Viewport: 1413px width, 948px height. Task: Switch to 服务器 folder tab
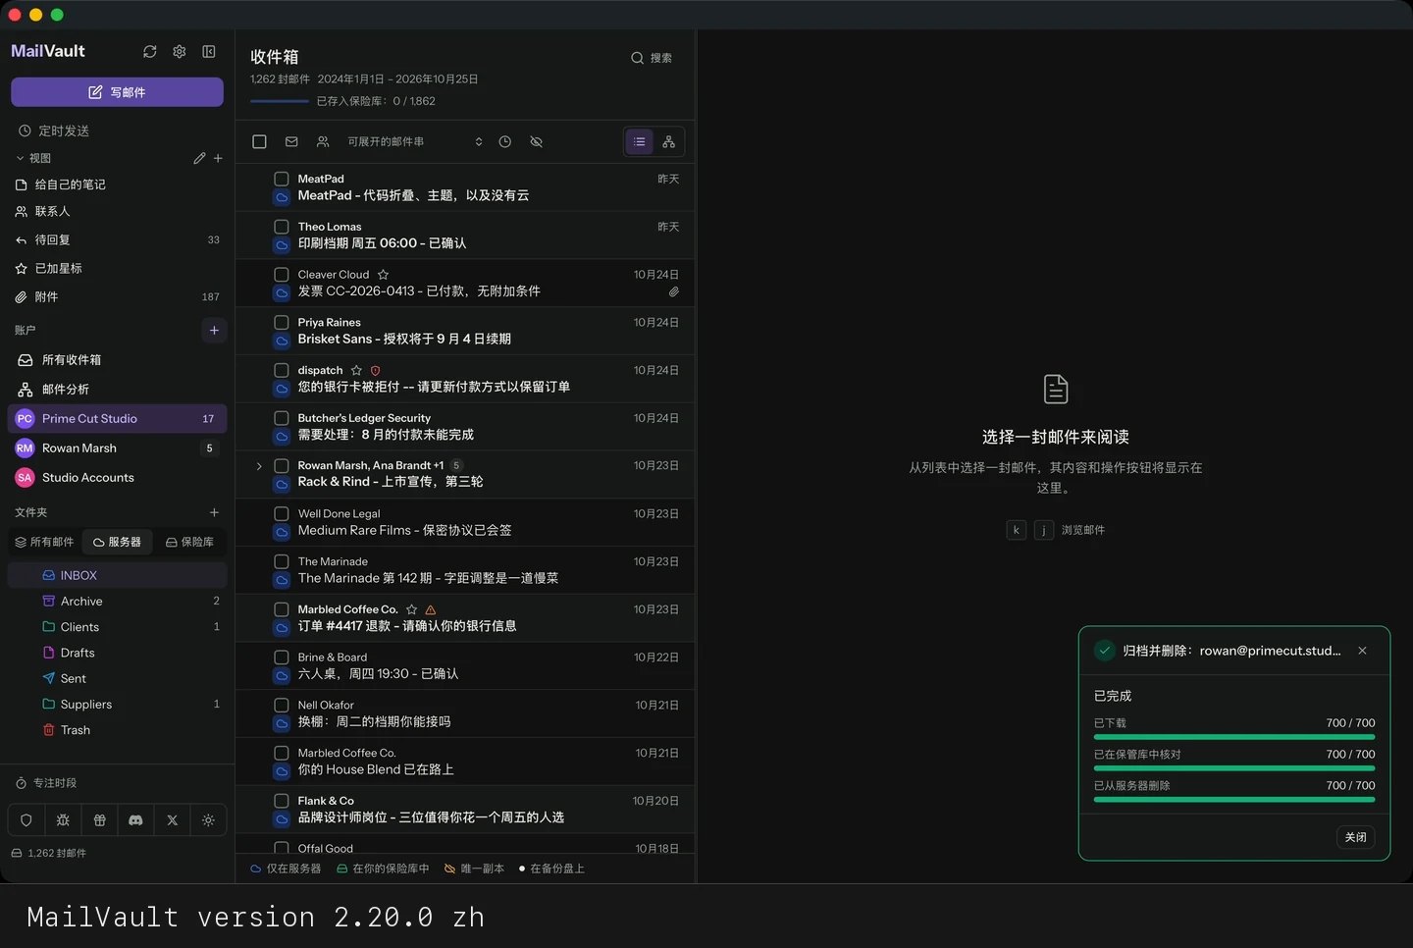[x=117, y=542]
